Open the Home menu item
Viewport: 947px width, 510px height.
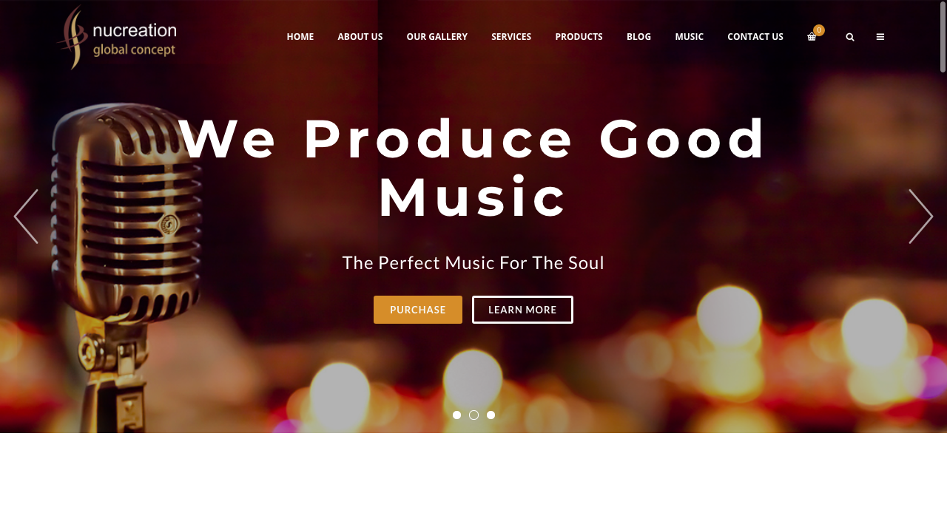pyautogui.click(x=300, y=37)
